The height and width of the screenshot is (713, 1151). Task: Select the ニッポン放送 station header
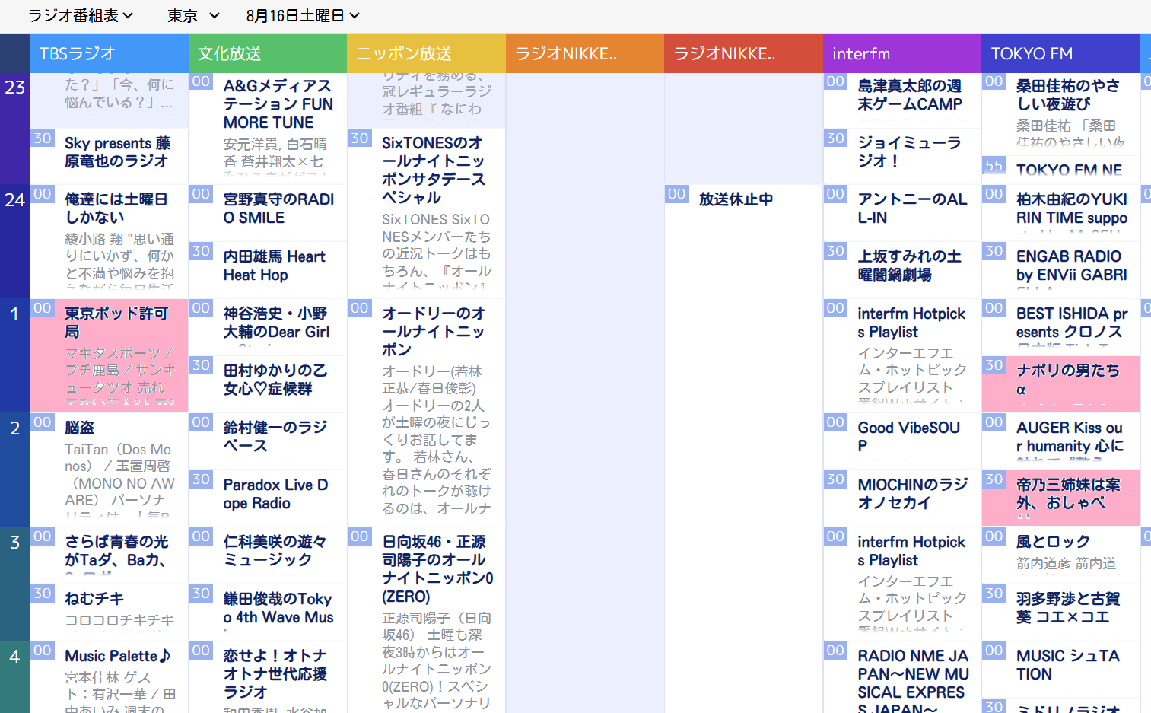(x=426, y=53)
